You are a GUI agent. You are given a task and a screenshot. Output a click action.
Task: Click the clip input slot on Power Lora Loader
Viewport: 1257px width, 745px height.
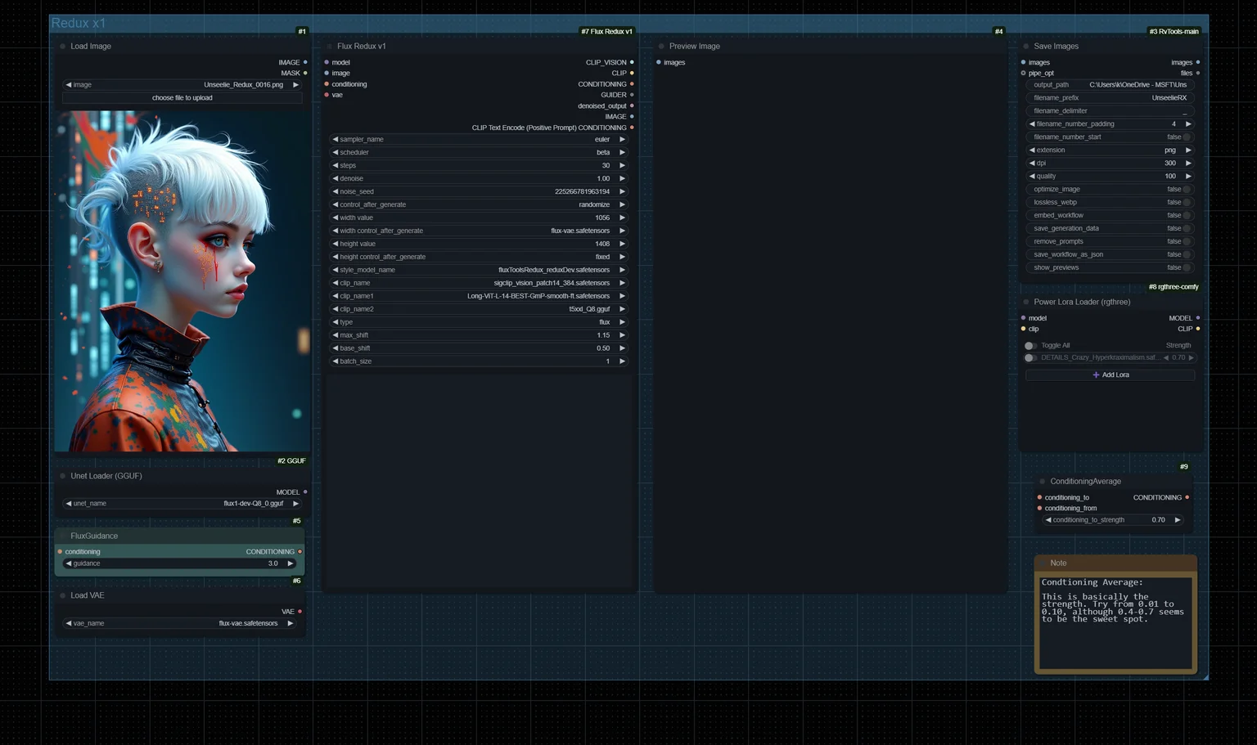tap(1023, 329)
